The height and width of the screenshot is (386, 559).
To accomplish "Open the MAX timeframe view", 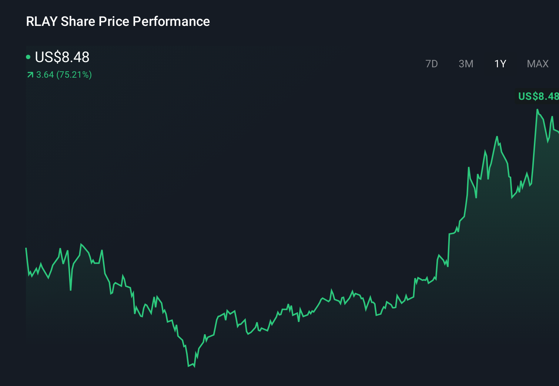I will 537,64.
